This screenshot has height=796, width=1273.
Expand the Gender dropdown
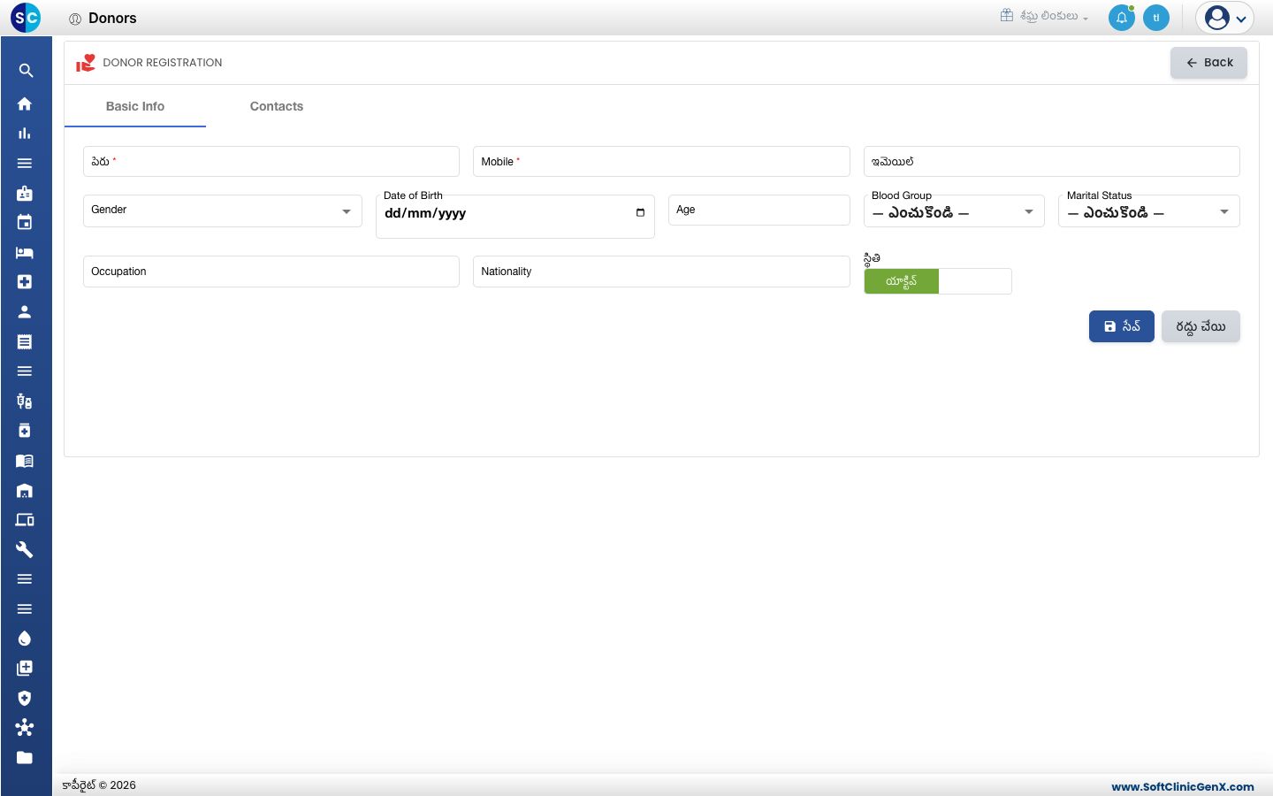click(x=223, y=210)
